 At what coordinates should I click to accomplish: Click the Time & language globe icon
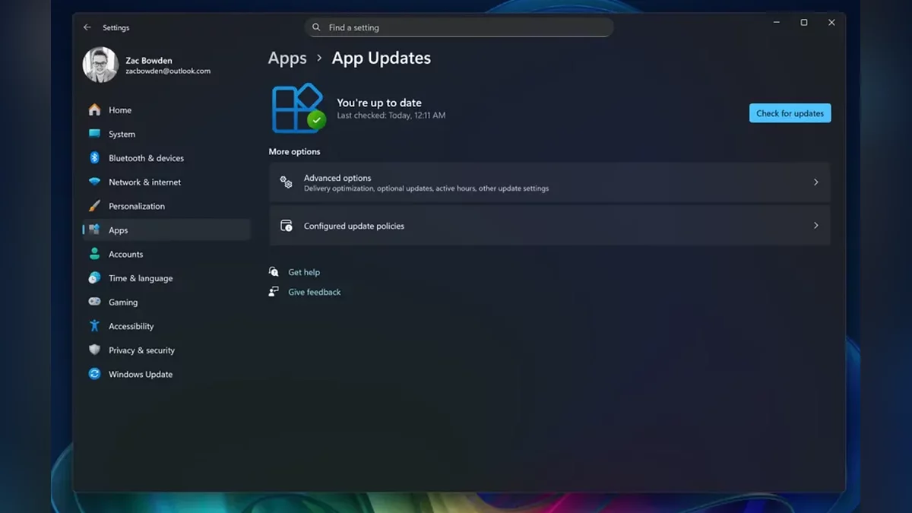pos(94,278)
